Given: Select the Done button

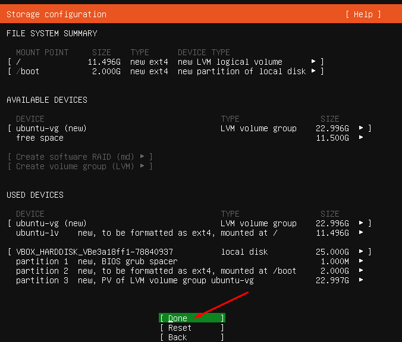Looking at the screenshot, I should pos(191,318).
